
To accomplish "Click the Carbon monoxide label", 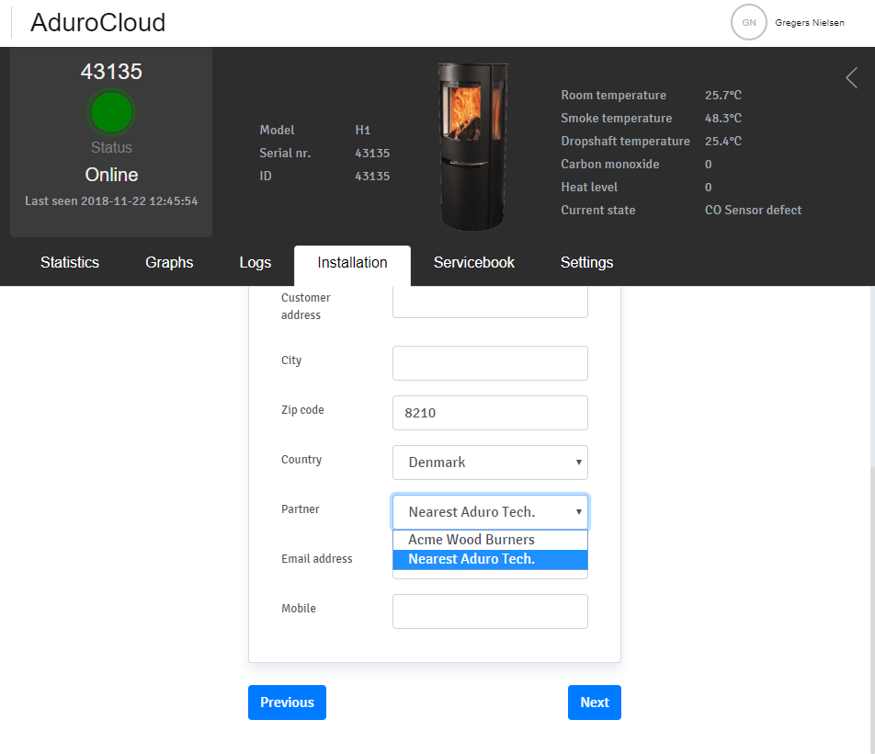I will point(610,164).
